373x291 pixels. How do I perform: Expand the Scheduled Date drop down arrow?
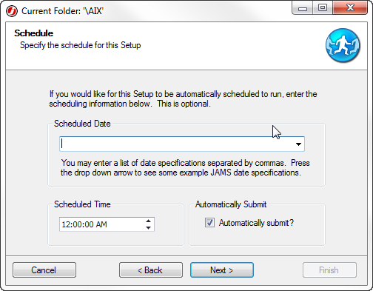pyautogui.click(x=298, y=144)
